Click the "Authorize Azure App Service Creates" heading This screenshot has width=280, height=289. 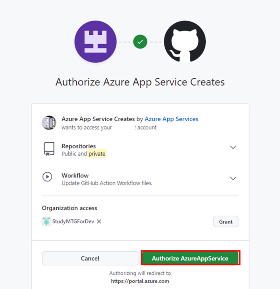140,82
